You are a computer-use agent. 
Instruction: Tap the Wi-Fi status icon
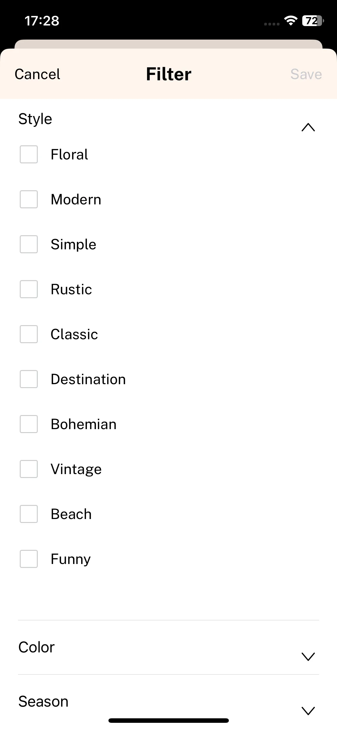pos(291,21)
